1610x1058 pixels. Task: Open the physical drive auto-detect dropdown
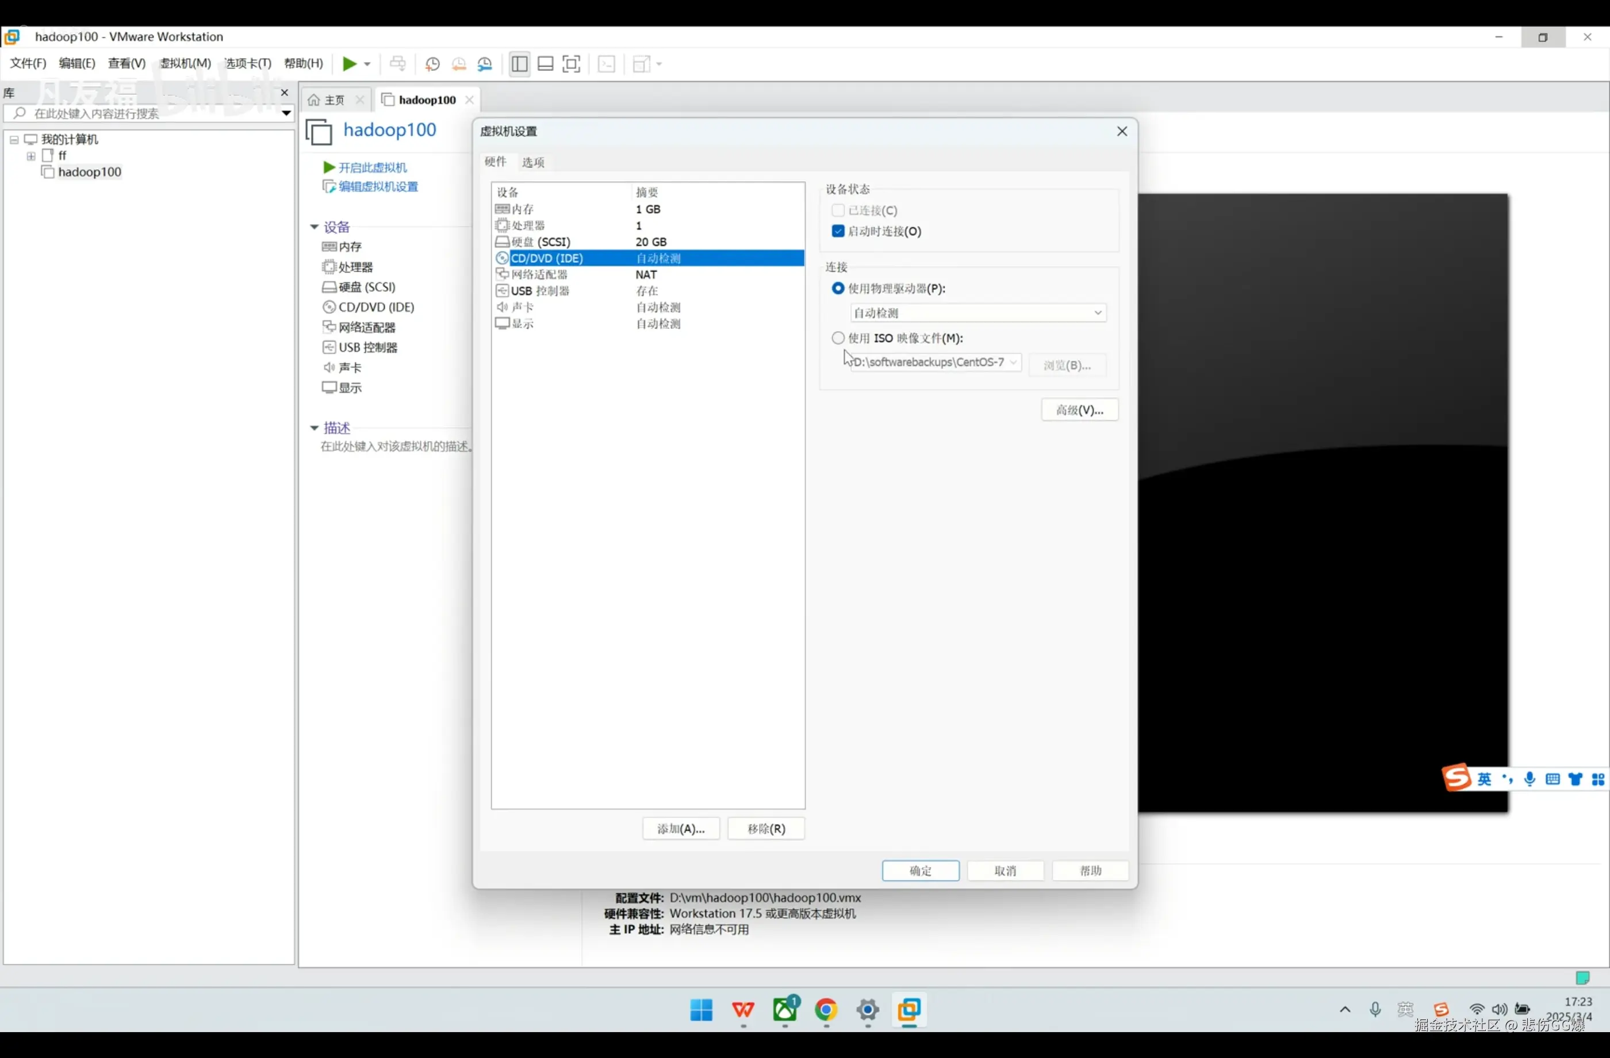coord(977,313)
